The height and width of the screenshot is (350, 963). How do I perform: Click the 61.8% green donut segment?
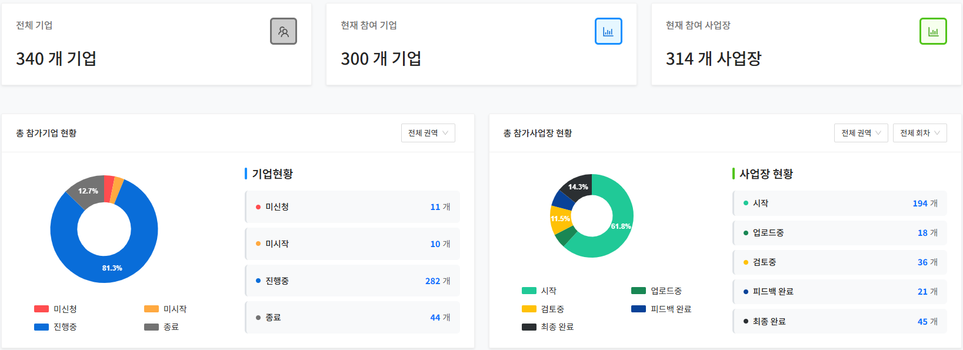[x=618, y=229]
